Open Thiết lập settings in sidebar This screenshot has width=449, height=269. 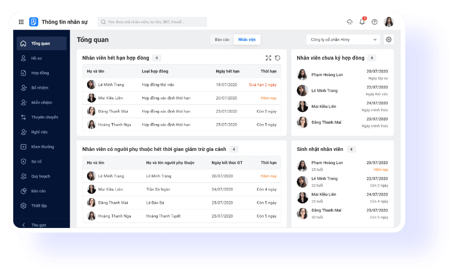[x=39, y=206]
